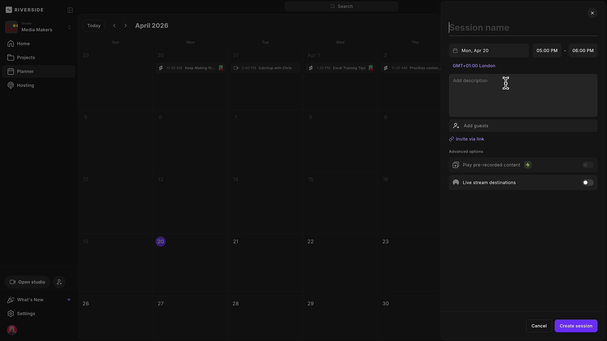Change the GMT+01:00 London timezone

(x=474, y=66)
